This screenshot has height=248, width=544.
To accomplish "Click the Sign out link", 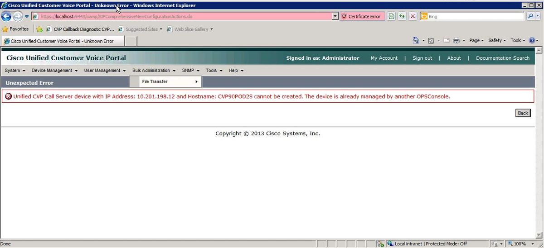I will (422, 58).
